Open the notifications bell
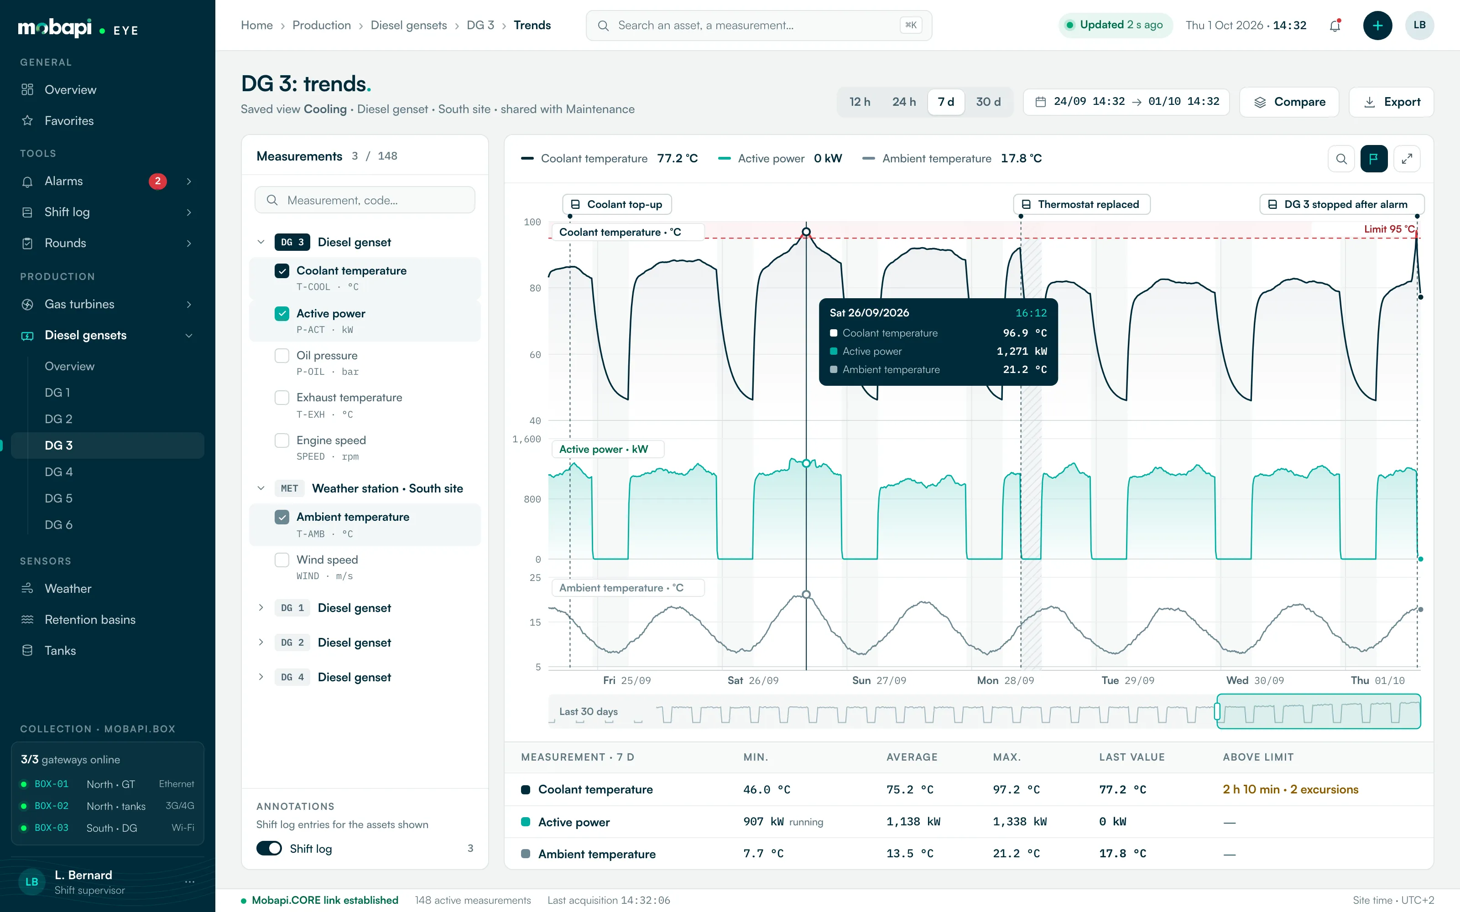This screenshot has height=912, width=1460. [x=1335, y=26]
